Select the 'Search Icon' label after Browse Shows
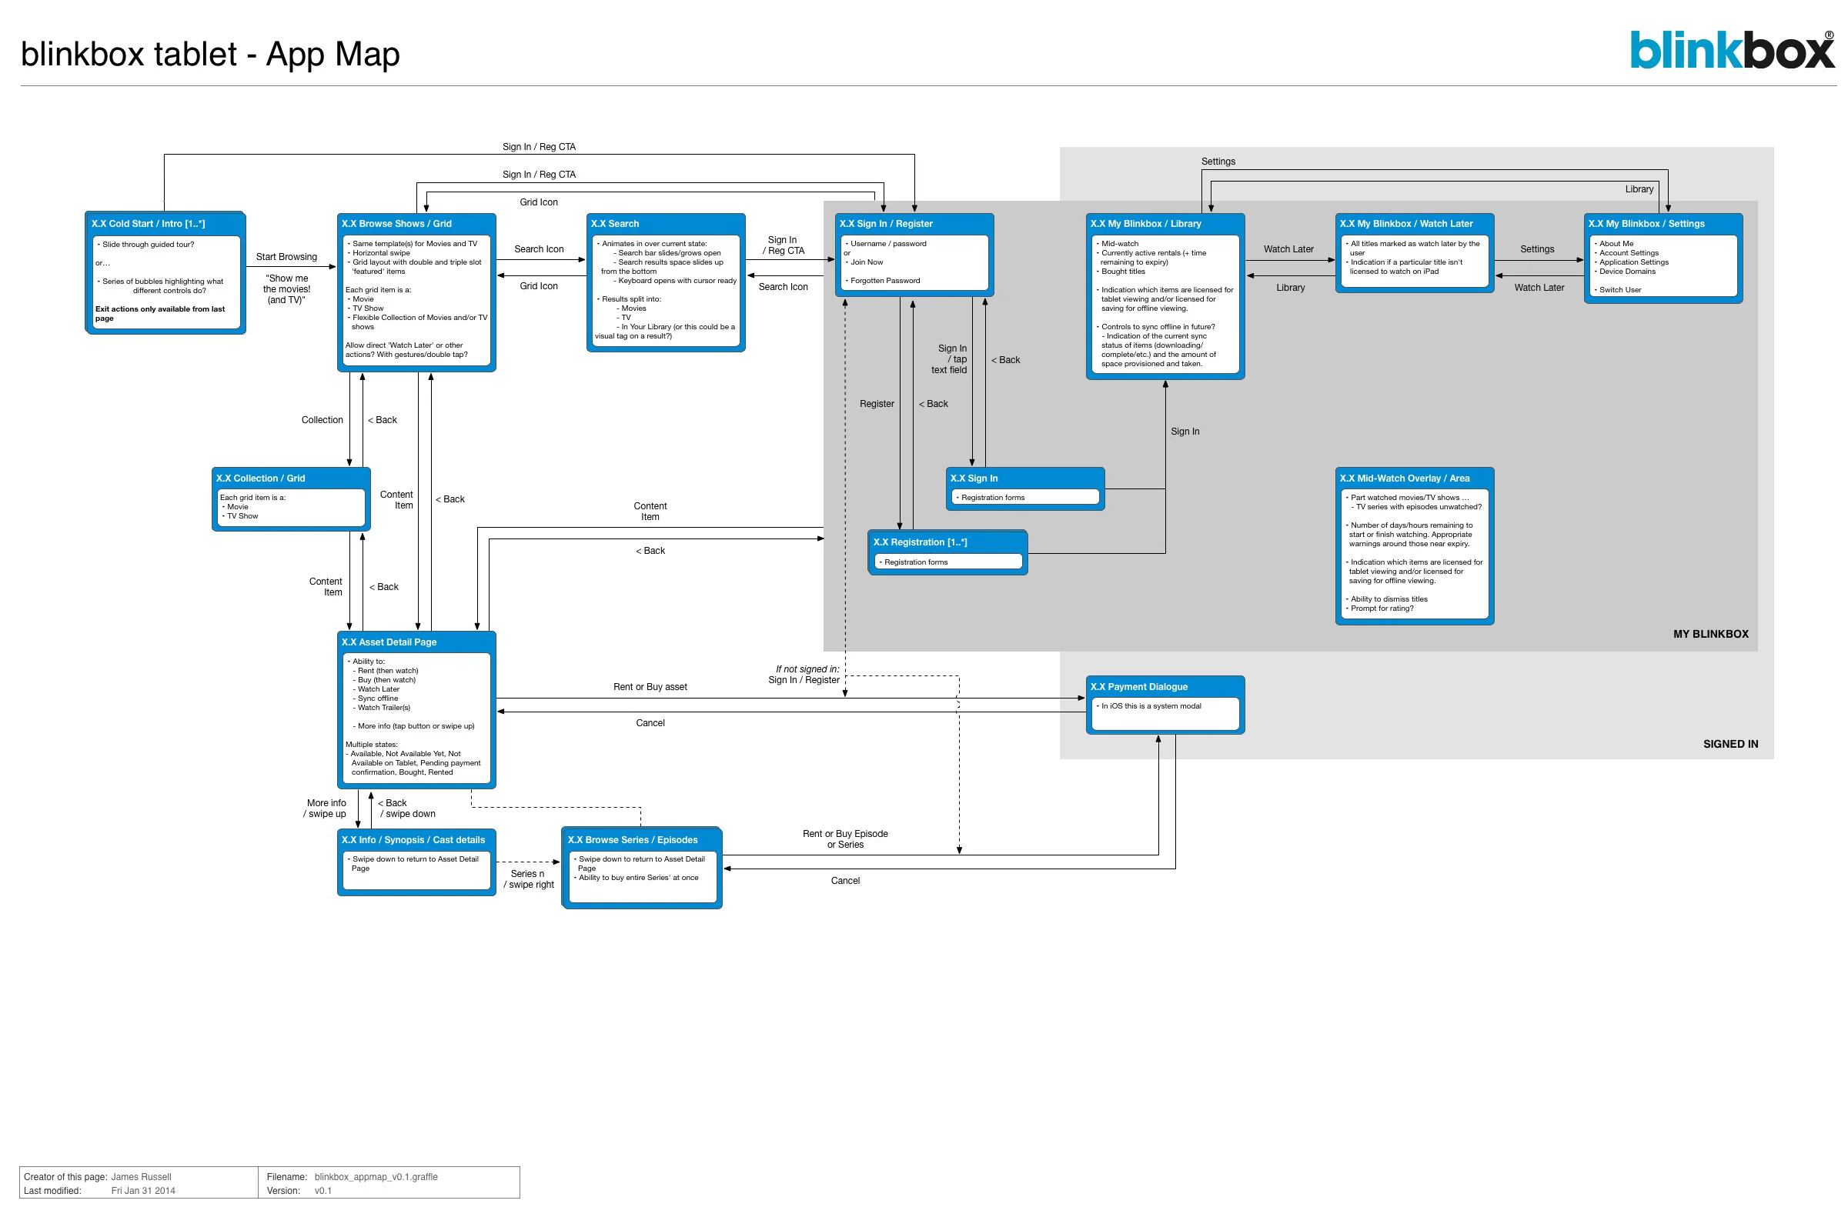1848x1207 pixels. 539,249
